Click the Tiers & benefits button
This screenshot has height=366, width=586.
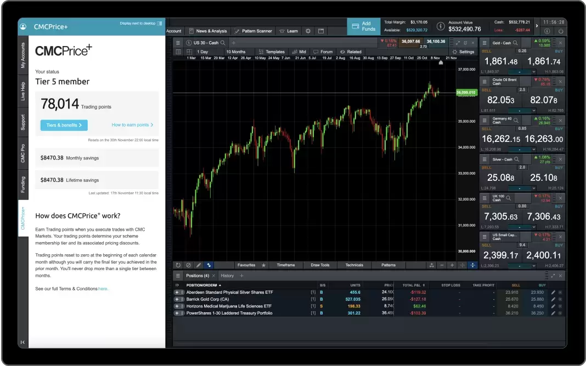[x=64, y=125]
